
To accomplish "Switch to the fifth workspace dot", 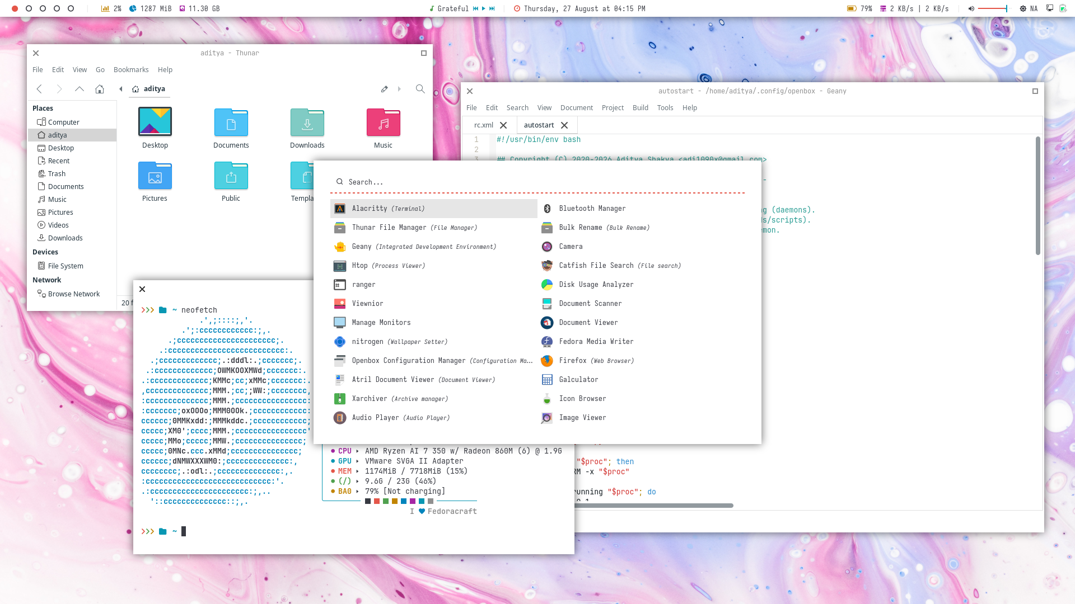I will point(71,8).
